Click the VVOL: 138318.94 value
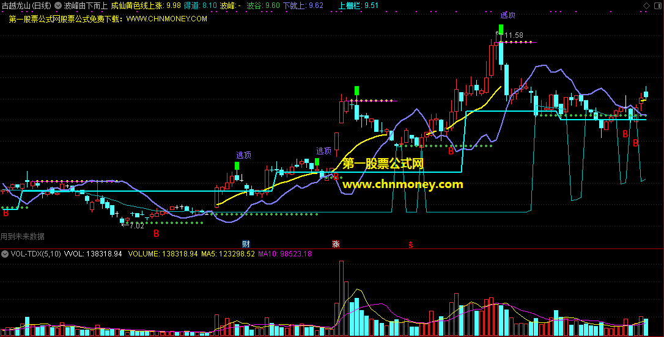Viewport: 664px width, 337px height. tap(93, 254)
